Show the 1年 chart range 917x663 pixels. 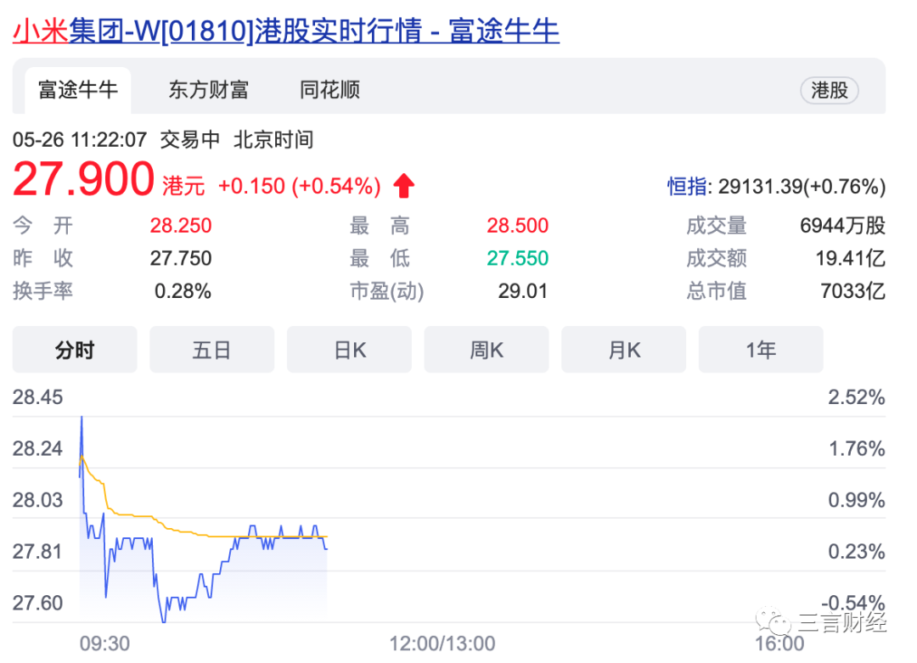[x=761, y=350]
